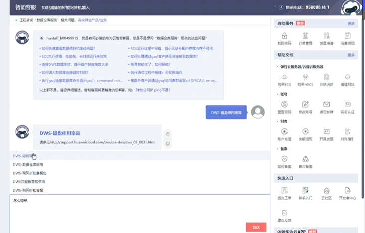The width and height of the screenshot is (365, 233).
Task: Click the 更多 link in 帮助文档
Action: click(x=351, y=55)
